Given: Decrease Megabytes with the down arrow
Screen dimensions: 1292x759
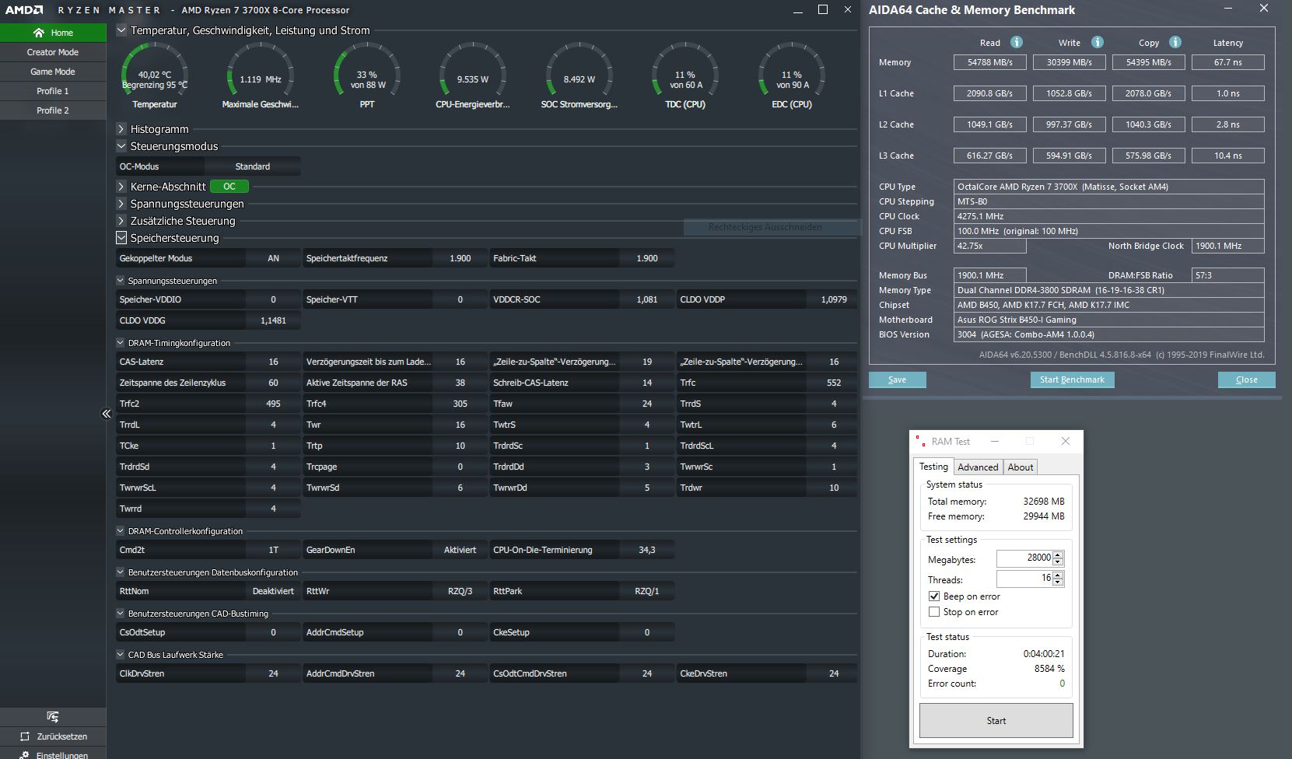Looking at the screenshot, I should (1058, 562).
